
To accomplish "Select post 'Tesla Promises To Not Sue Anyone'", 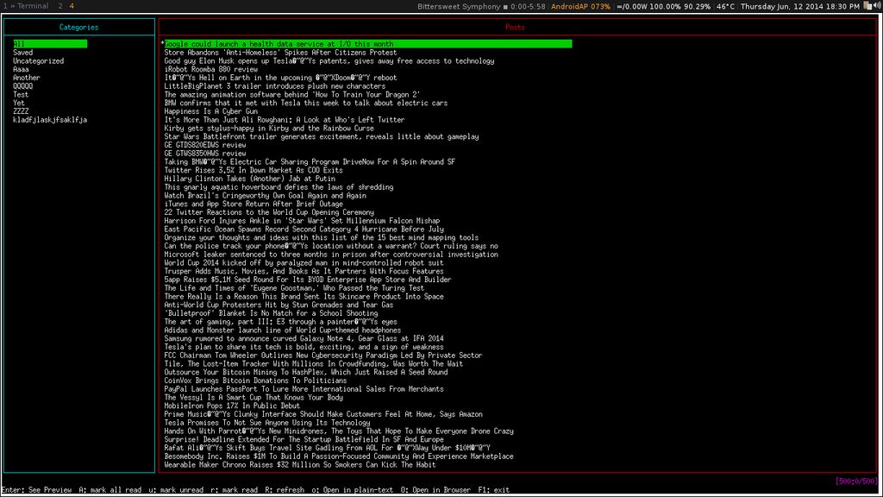I will [267, 423].
